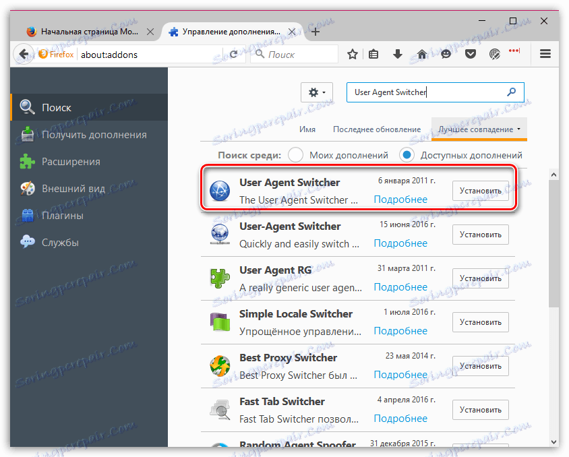Bookmark this page with the star icon

coord(353,55)
